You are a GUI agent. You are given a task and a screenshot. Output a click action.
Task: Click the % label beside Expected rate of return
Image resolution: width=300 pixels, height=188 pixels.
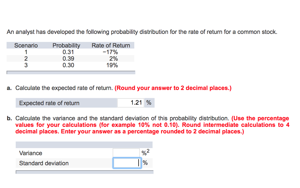[149, 103]
